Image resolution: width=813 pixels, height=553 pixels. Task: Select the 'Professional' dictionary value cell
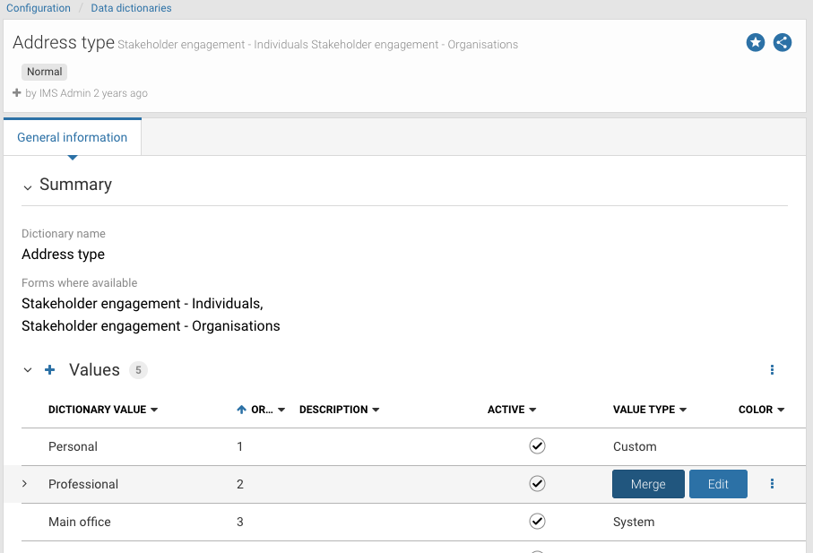(x=83, y=484)
